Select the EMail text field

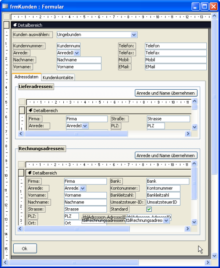pyautogui.click(x=176, y=67)
